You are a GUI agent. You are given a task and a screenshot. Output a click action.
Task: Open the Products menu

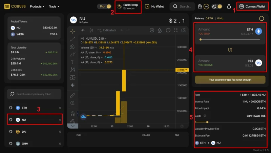37,6
